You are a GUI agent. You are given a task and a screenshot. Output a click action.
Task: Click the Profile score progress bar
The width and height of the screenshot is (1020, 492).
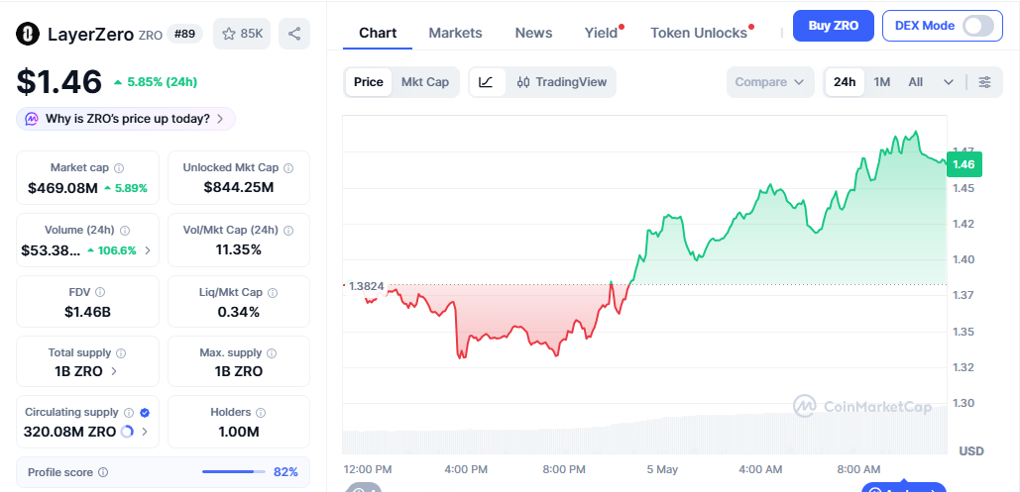[234, 472]
